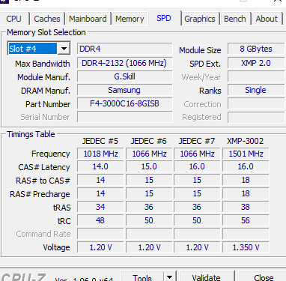Click the CPU-Z logo text
The width and height of the screenshot is (286, 281).
tap(23, 277)
